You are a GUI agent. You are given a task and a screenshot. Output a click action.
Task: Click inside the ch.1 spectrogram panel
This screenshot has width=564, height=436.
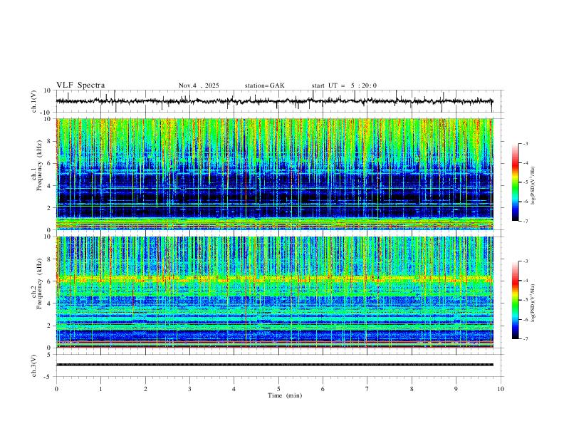coord(274,174)
